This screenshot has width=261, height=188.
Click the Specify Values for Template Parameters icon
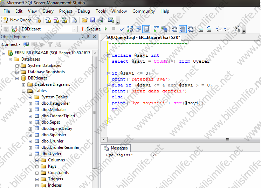tap(237, 29)
